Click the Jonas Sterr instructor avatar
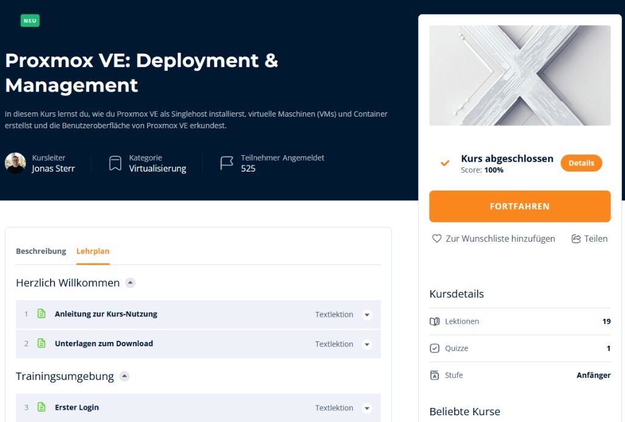The width and height of the screenshot is (625, 422). [x=15, y=163]
